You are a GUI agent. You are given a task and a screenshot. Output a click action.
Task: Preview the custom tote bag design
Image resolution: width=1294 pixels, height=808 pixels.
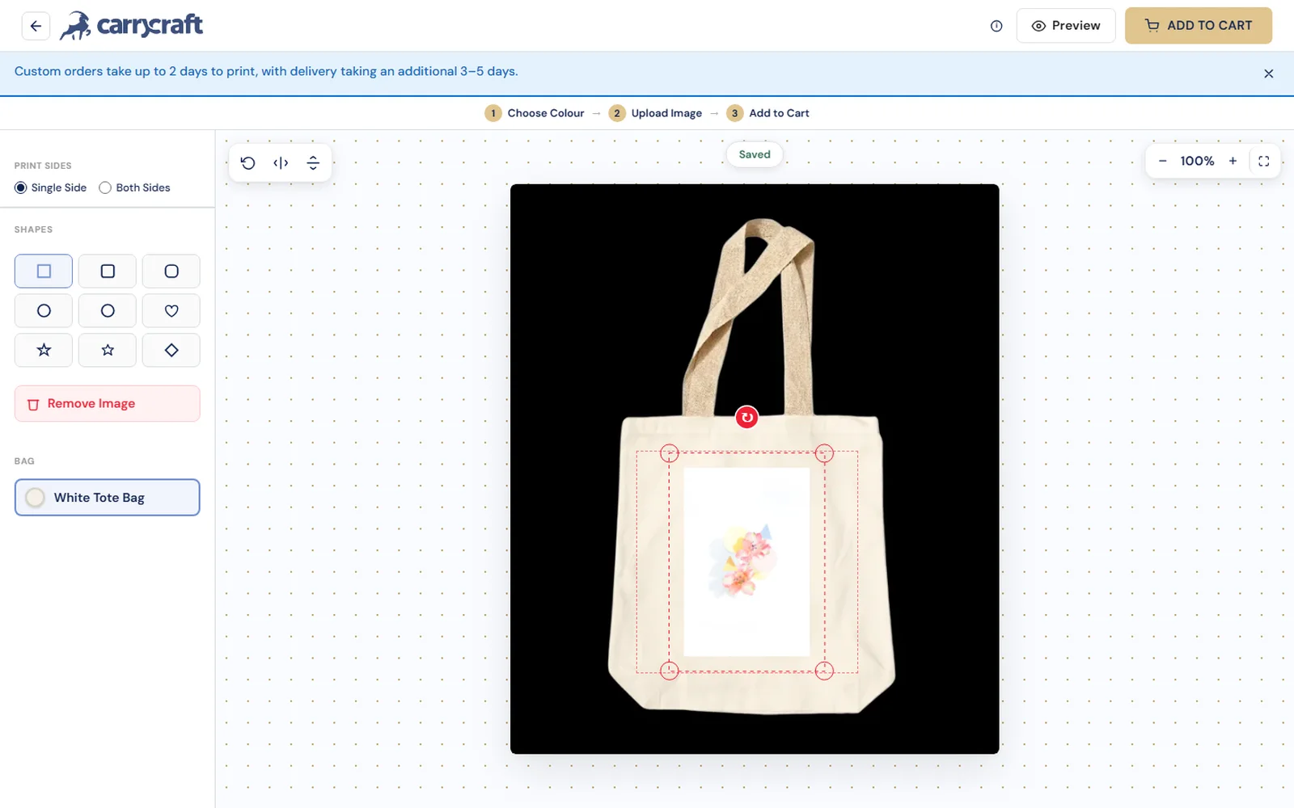pyautogui.click(x=1066, y=26)
